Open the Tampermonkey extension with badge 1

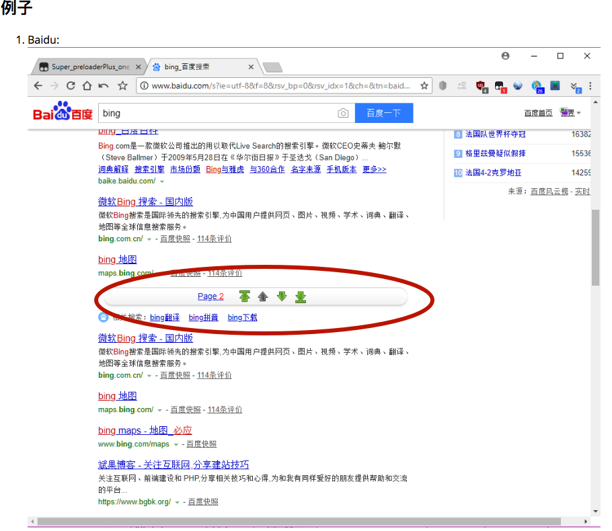coord(500,86)
